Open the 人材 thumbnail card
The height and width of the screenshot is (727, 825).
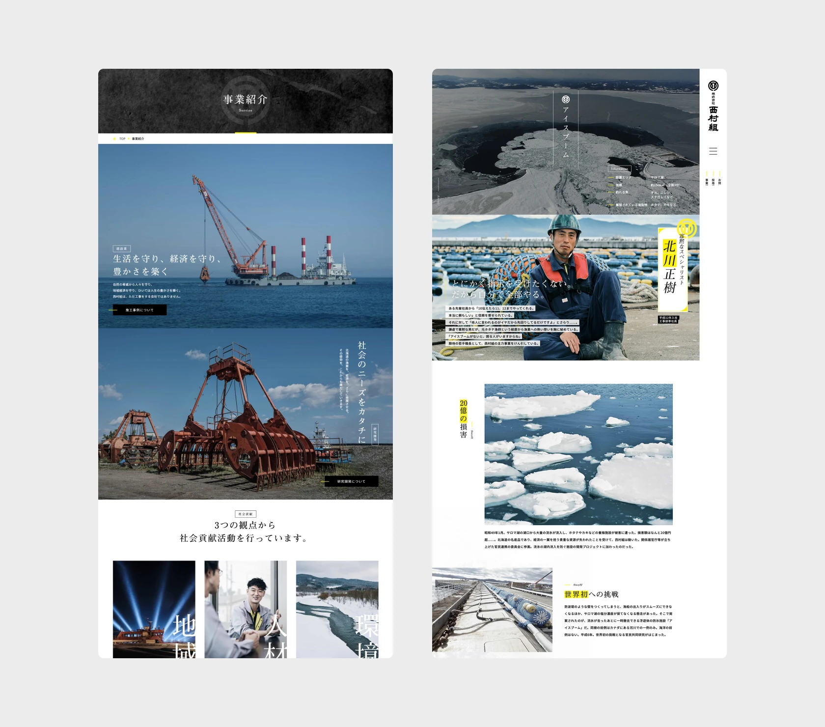tap(246, 609)
